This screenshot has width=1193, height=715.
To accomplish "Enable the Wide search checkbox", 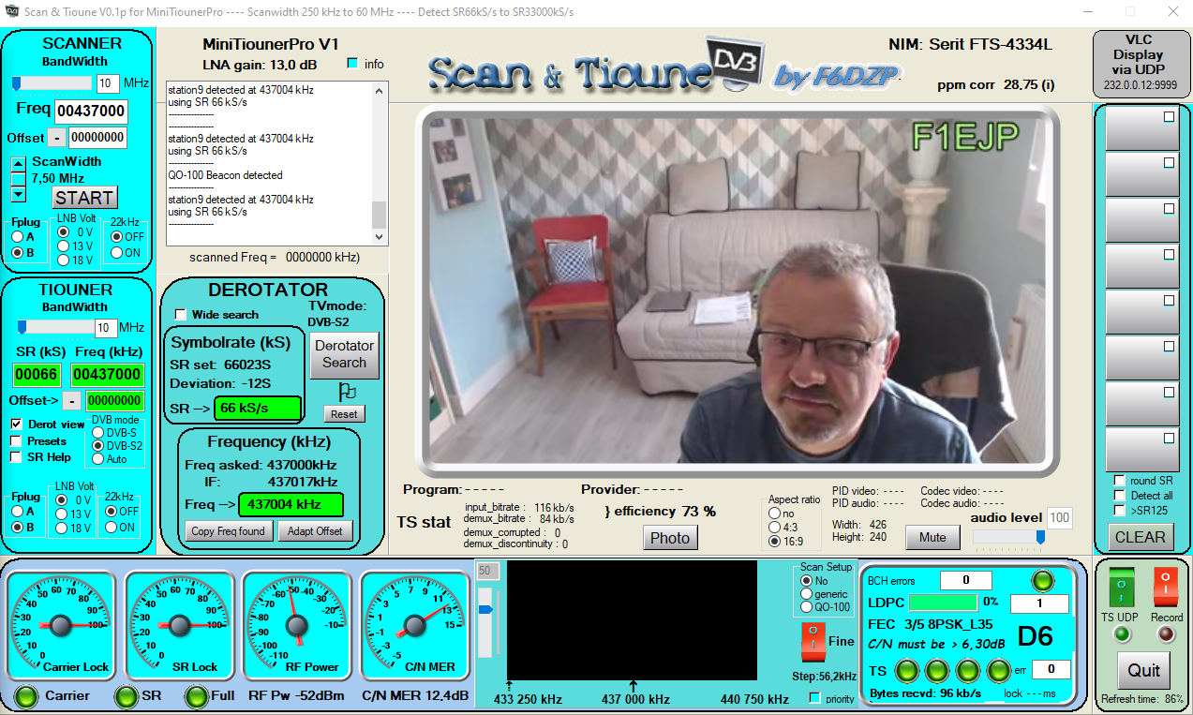I will (x=181, y=315).
